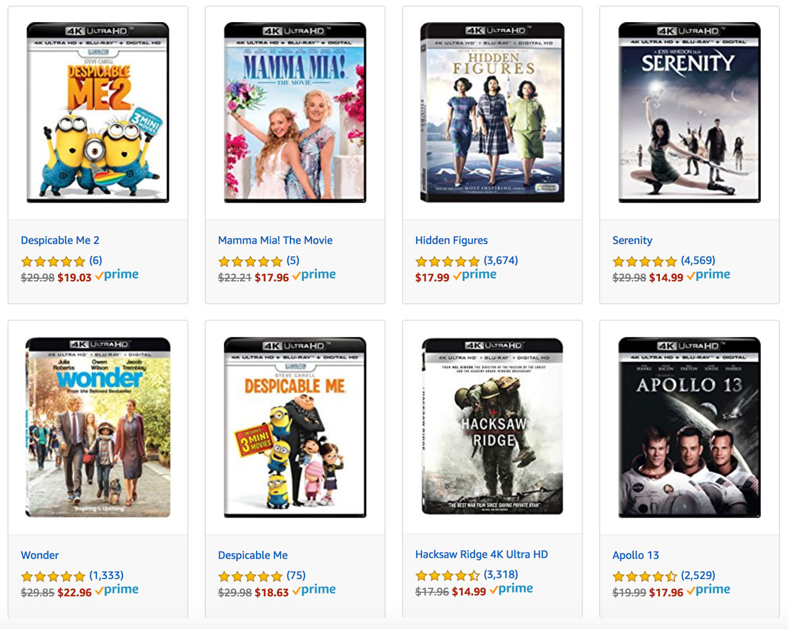788x629 pixels.
Task: Open the Hacksaw Ridge 4K Ultra HD link
Action: (481, 554)
